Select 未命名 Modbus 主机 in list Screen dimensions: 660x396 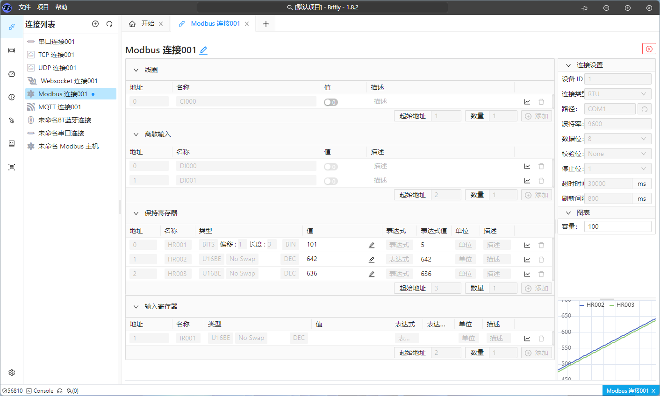coord(71,146)
